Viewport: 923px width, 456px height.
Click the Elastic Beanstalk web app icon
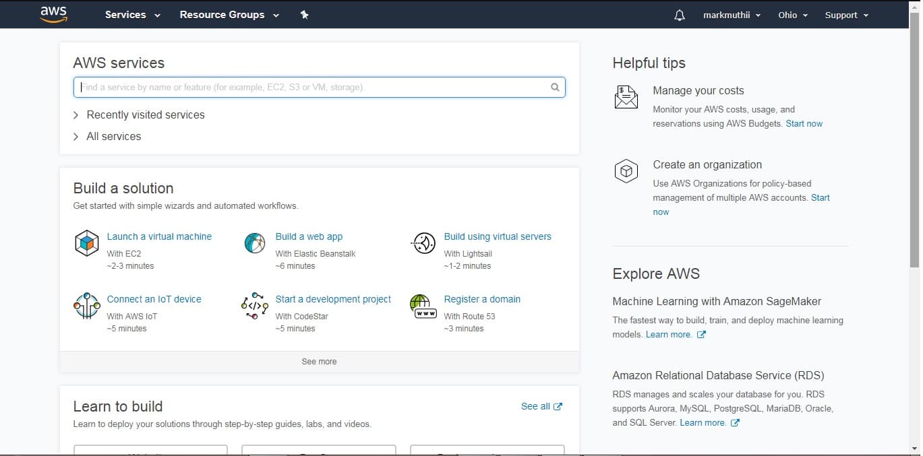click(x=255, y=243)
